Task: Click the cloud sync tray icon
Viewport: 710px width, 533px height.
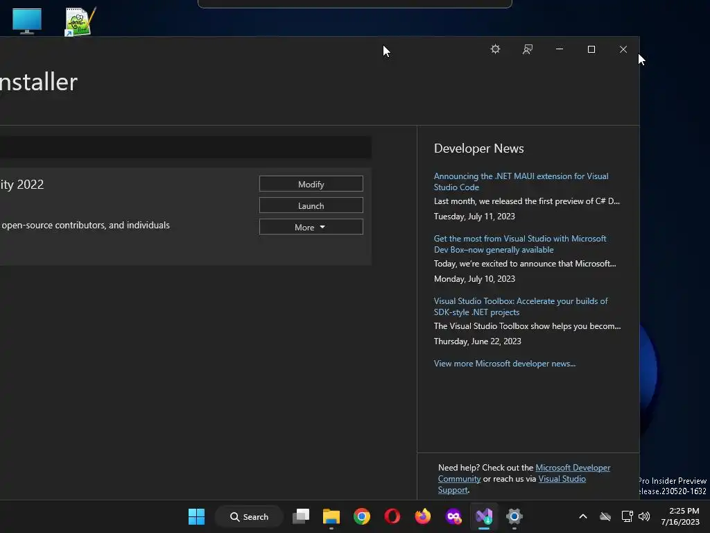Action: 605,516
